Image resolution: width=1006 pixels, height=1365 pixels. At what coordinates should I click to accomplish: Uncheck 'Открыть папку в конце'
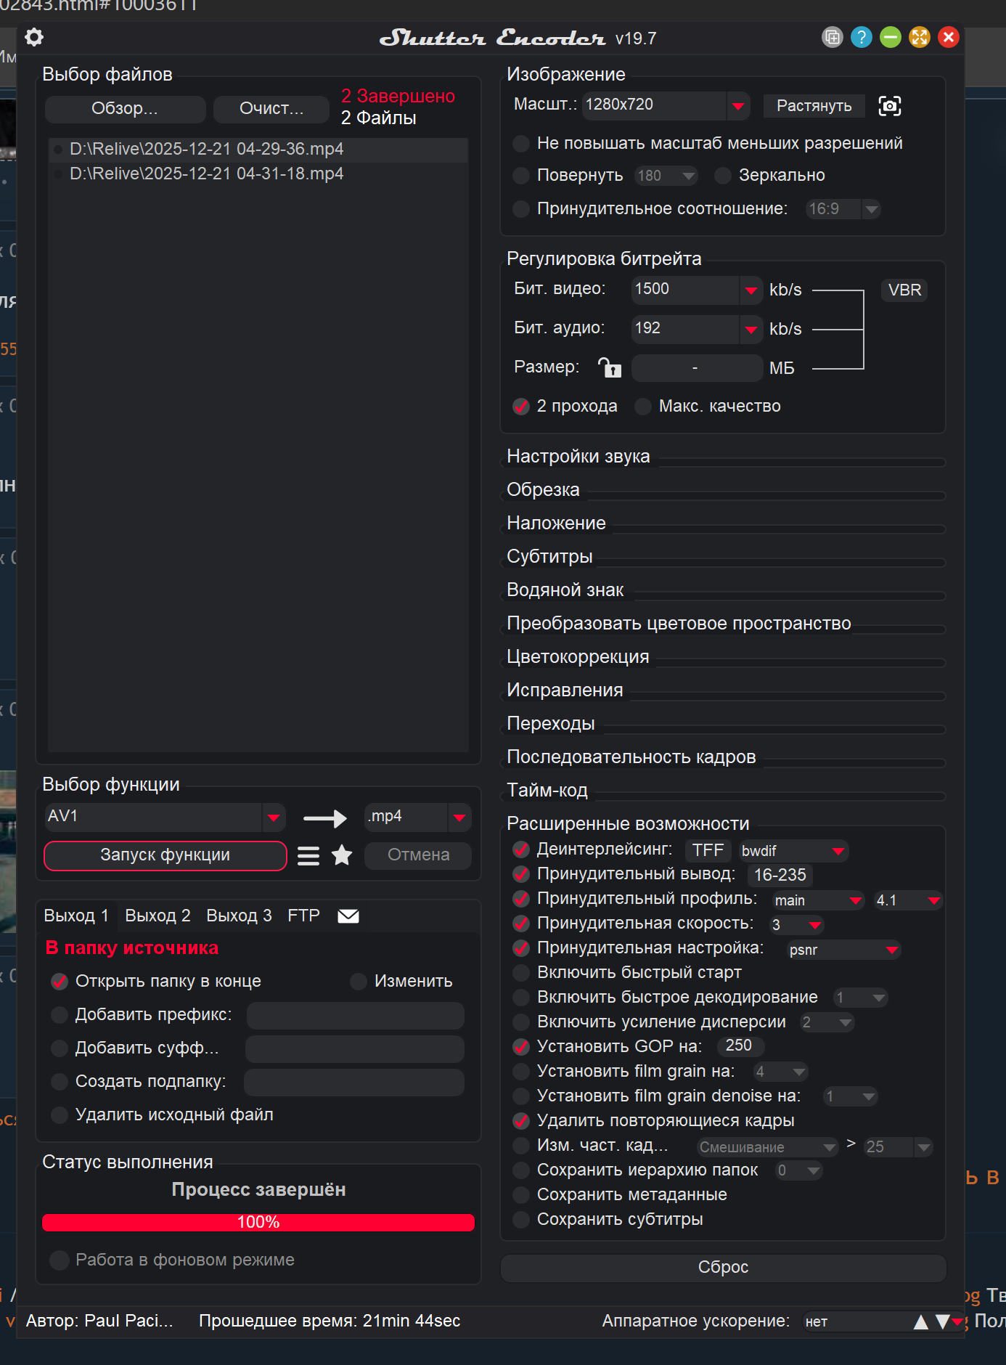(x=60, y=982)
